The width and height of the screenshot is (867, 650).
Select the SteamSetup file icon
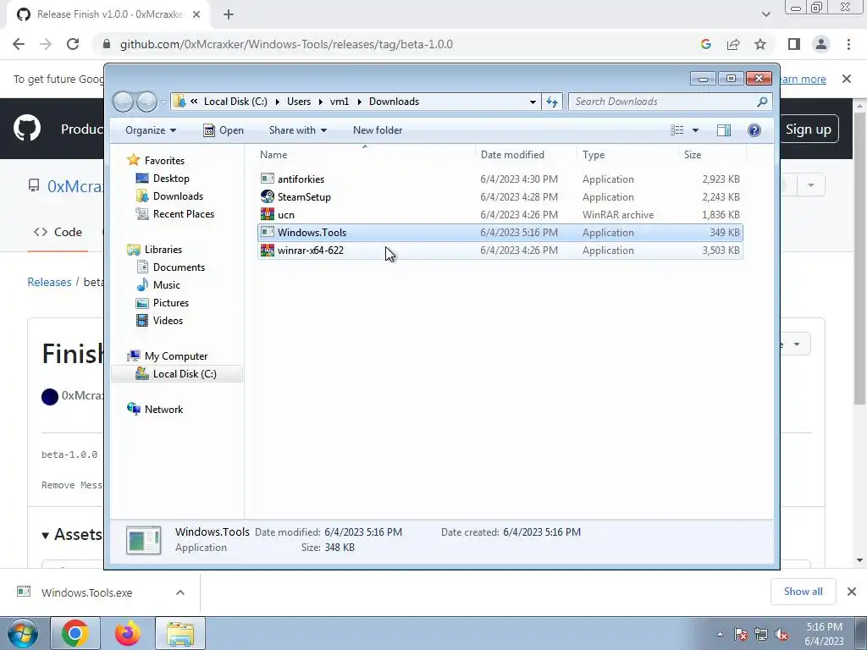267,196
